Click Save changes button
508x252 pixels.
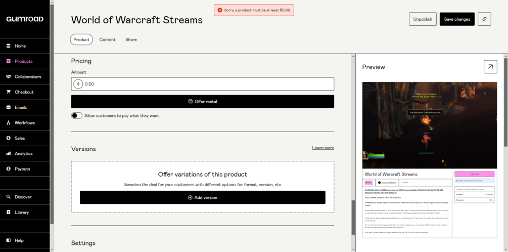[457, 19]
